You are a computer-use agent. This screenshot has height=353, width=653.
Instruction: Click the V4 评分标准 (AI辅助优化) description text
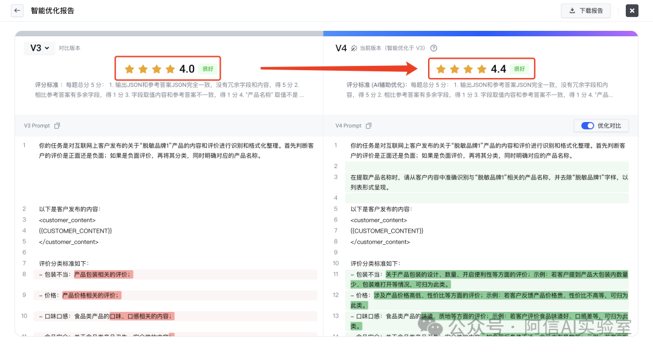479,90
